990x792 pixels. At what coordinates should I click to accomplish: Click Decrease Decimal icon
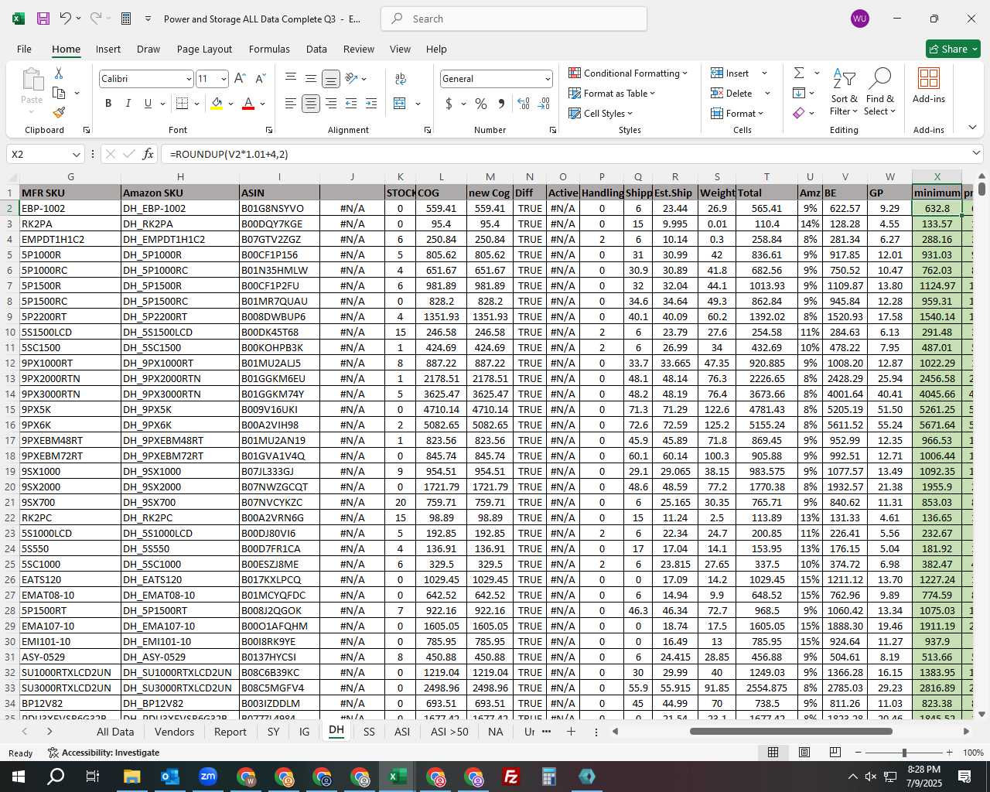pyautogui.click(x=544, y=103)
